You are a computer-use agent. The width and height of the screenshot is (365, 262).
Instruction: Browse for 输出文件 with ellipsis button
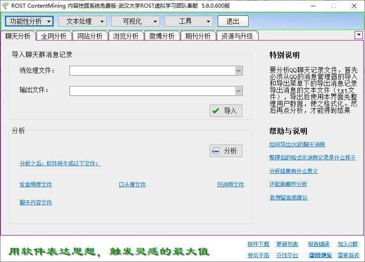238,91
